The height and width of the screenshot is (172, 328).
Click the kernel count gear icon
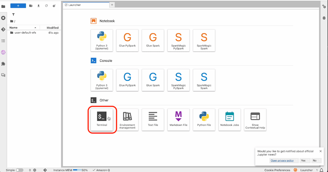(x=35, y=170)
